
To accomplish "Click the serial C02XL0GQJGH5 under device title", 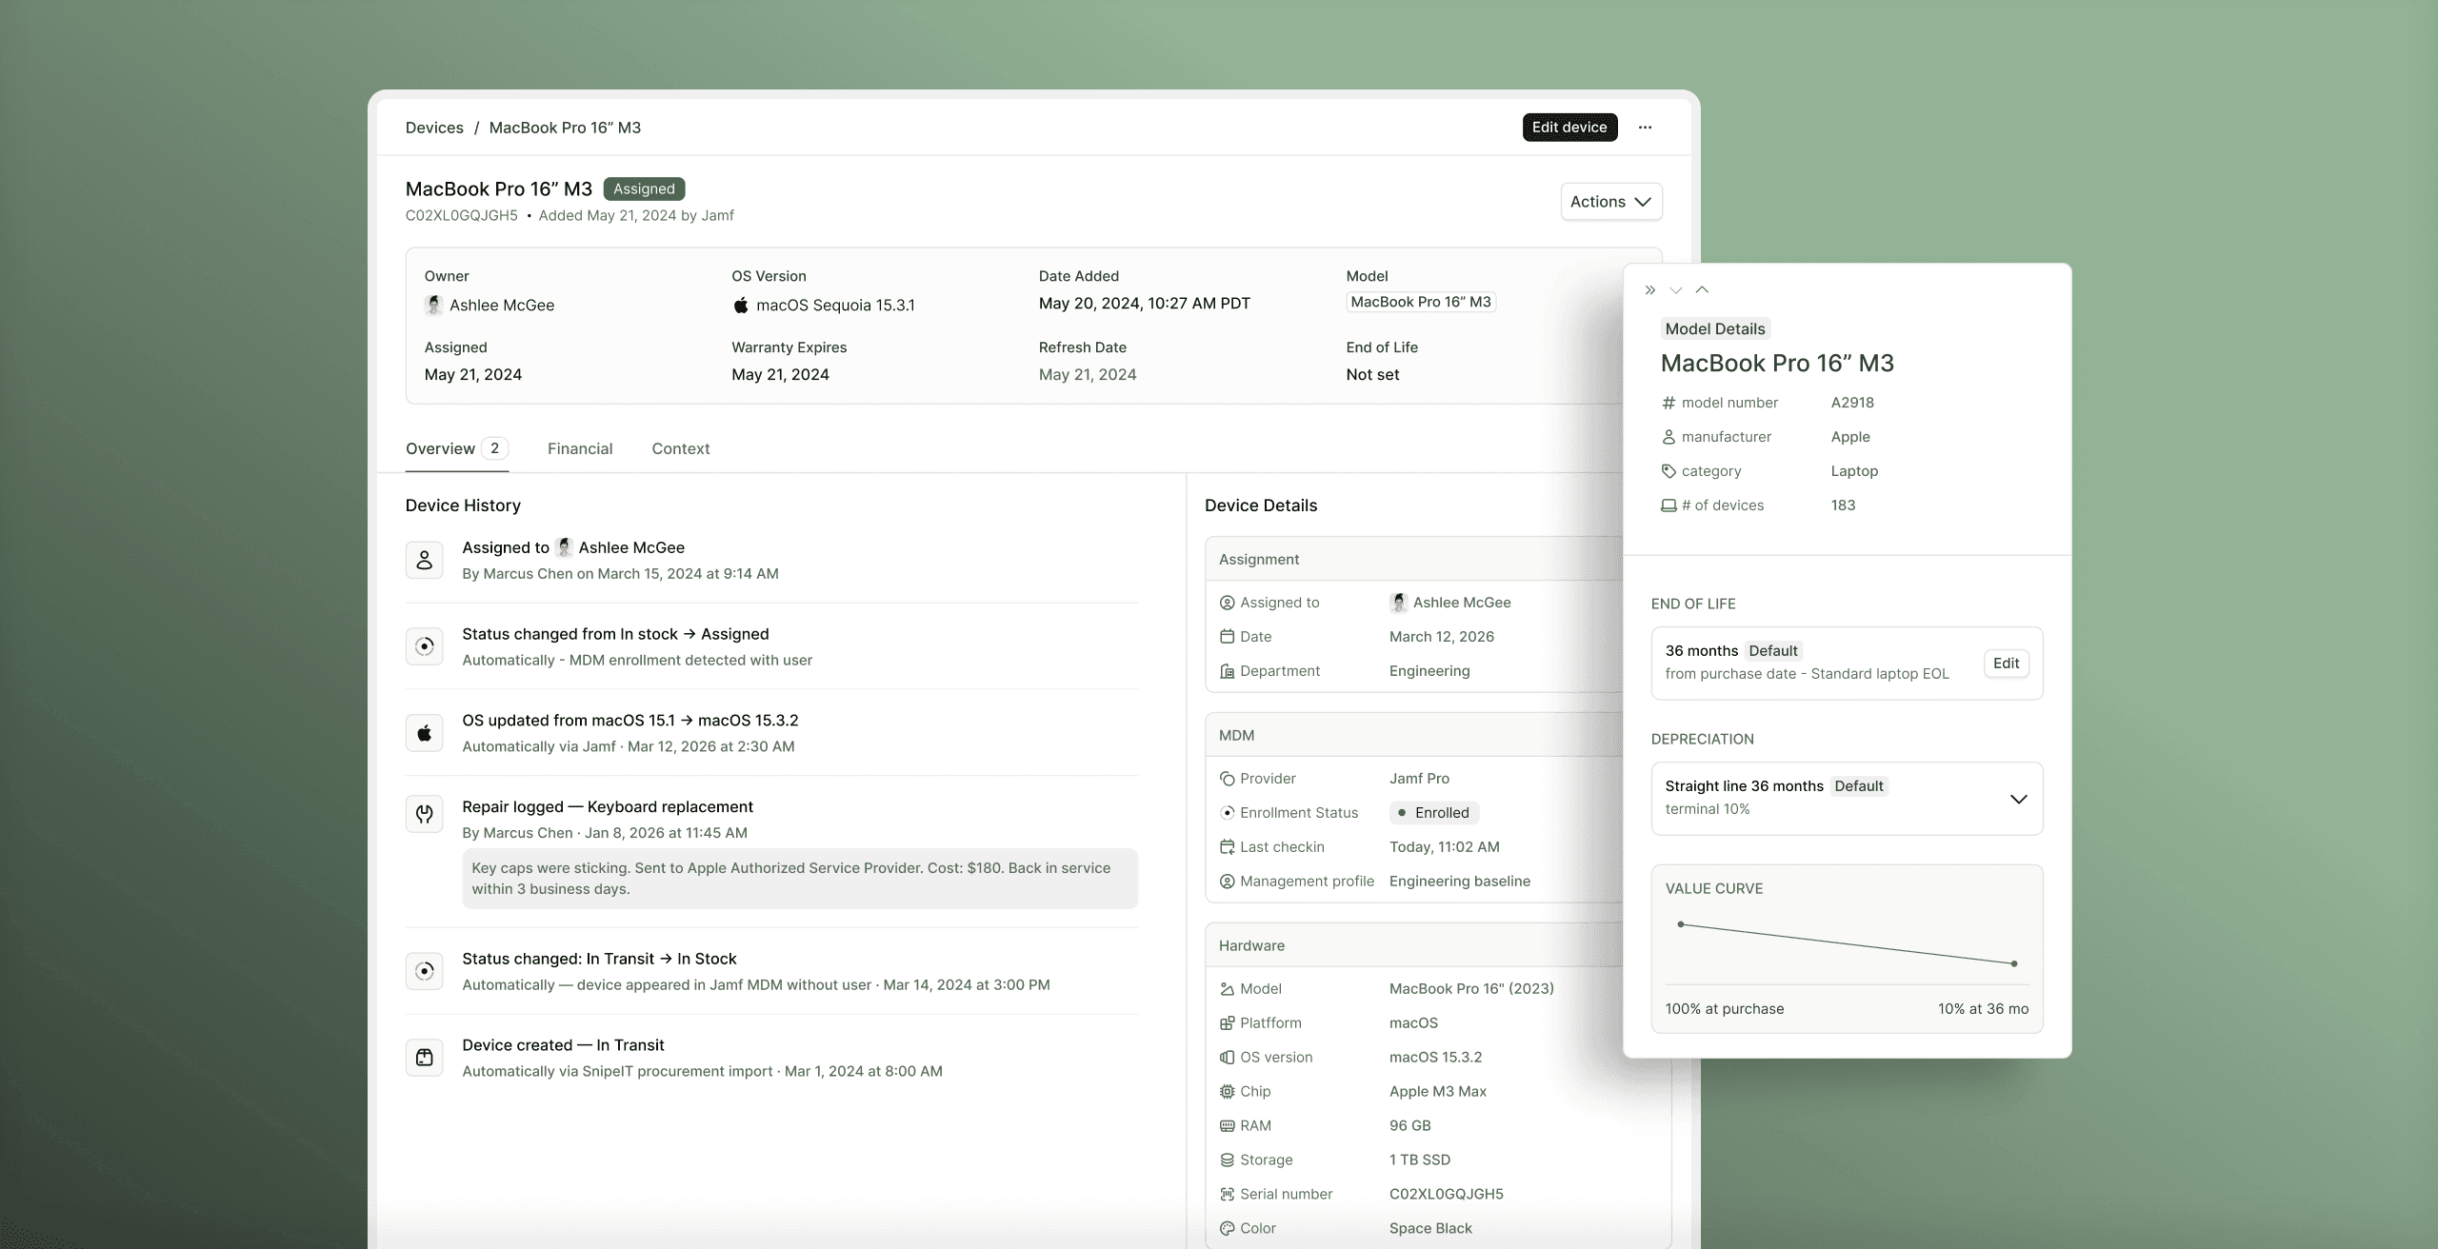I will click(462, 215).
